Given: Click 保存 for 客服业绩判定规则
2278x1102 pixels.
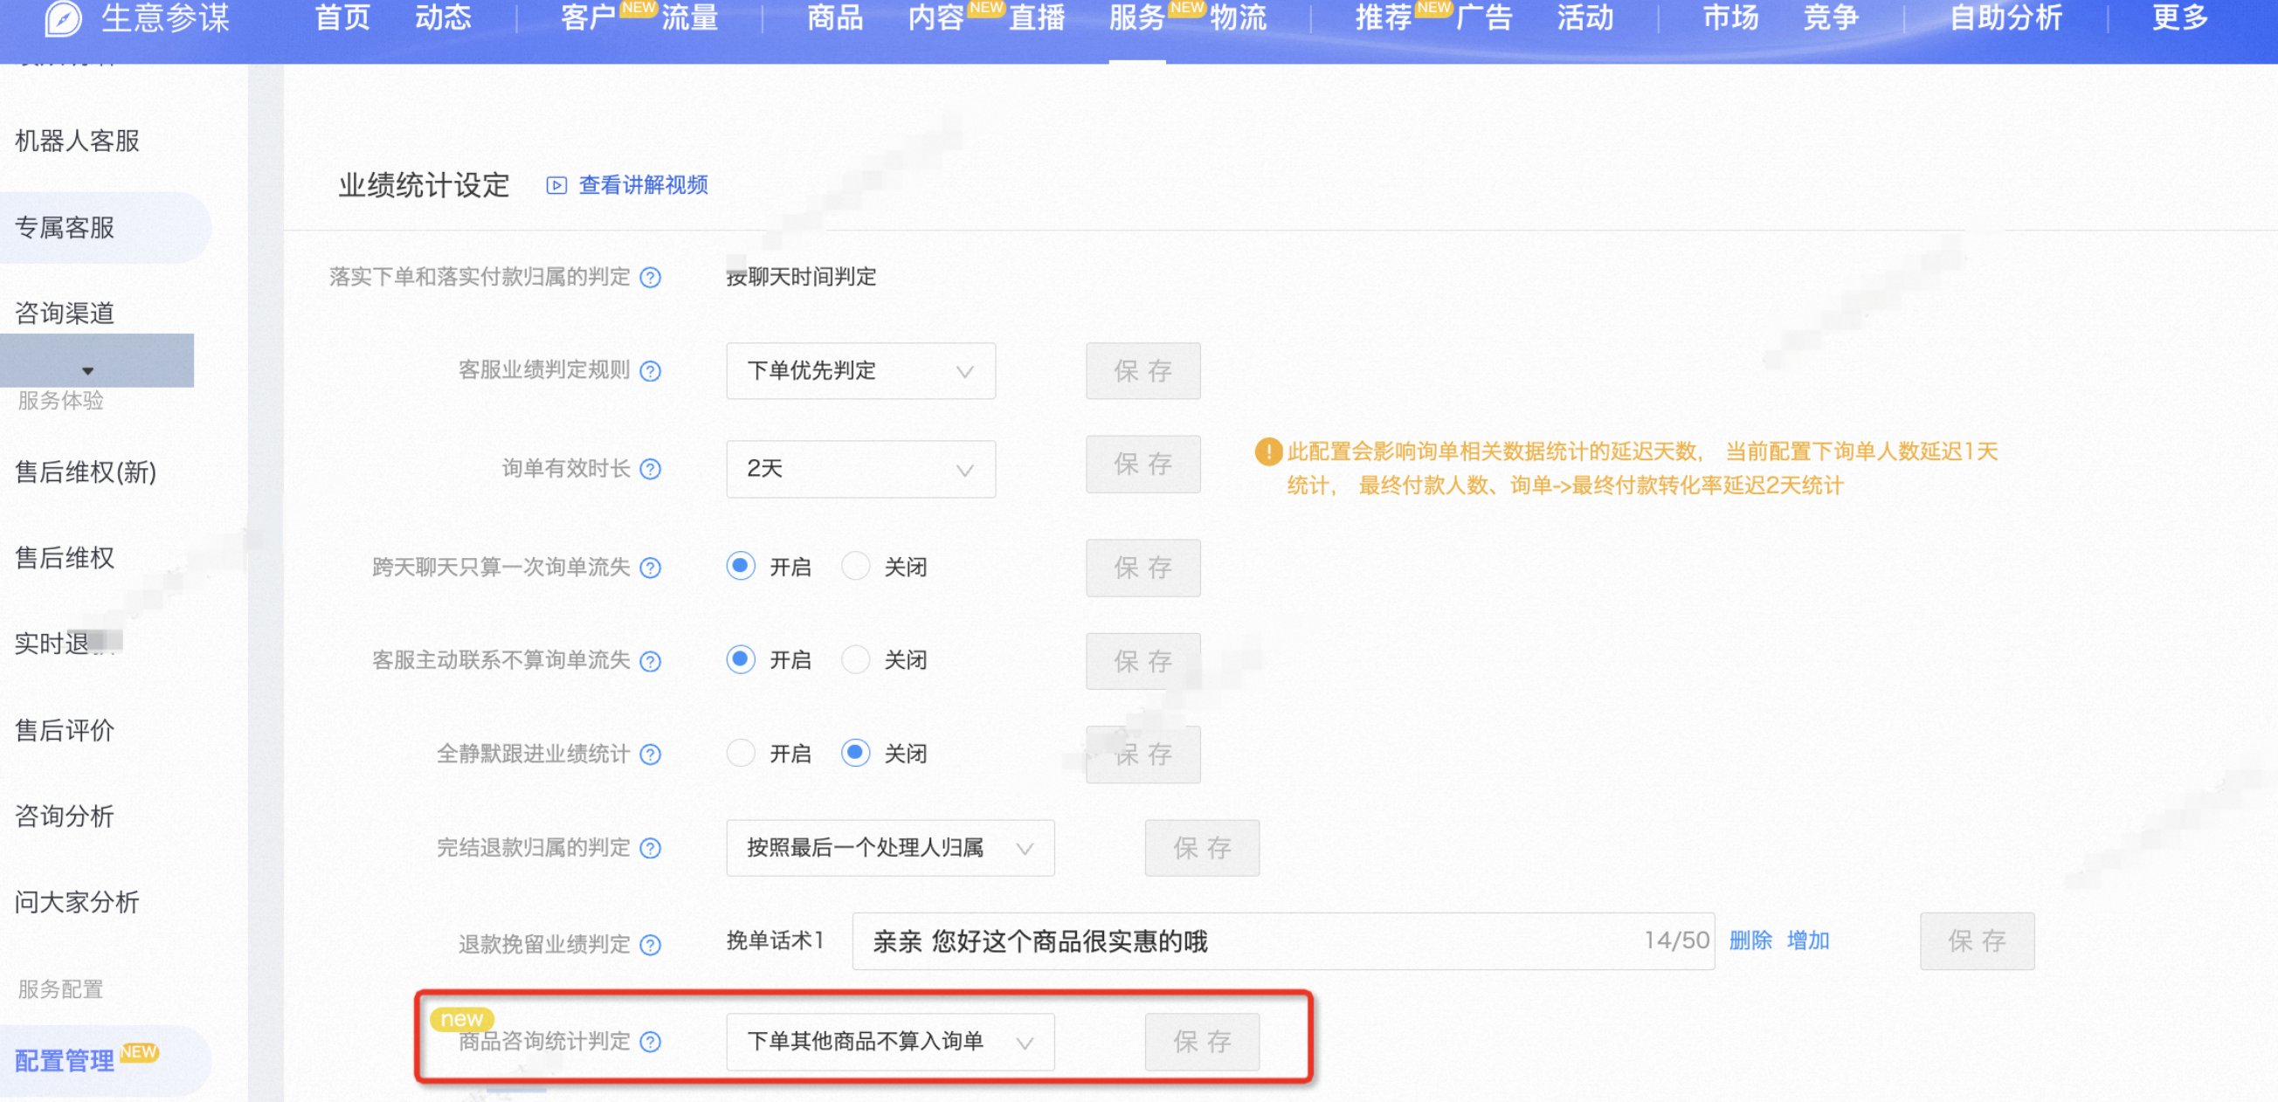Looking at the screenshot, I should pyautogui.click(x=1142, y=371).
